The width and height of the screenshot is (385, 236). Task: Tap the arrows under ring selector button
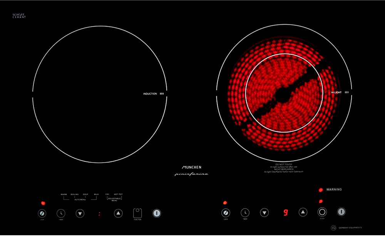(x=322, y=218)
